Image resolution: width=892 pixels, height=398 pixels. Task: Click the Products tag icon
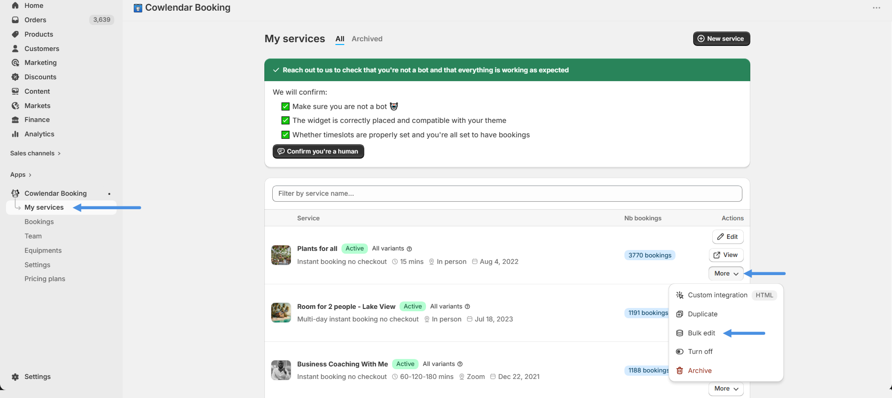point(15,34)
